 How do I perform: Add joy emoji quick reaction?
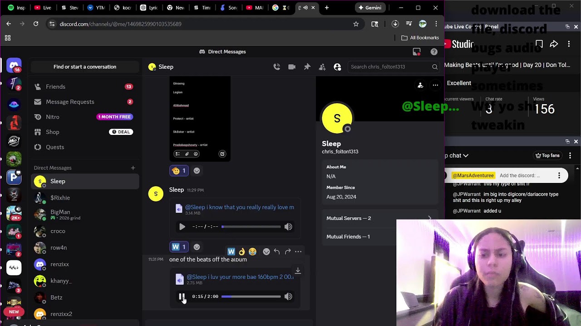252,251
